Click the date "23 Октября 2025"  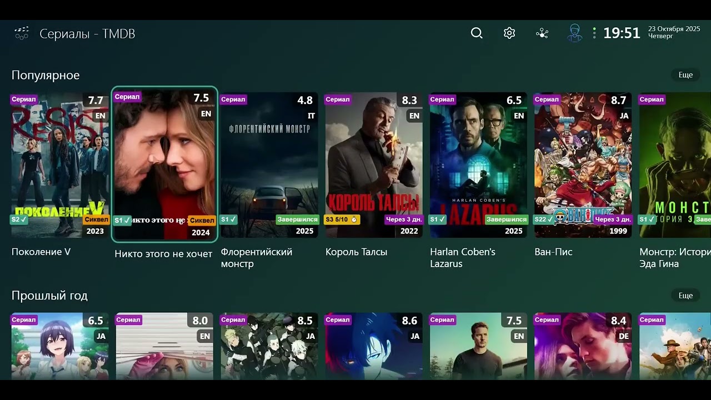[x=674, y=29]
